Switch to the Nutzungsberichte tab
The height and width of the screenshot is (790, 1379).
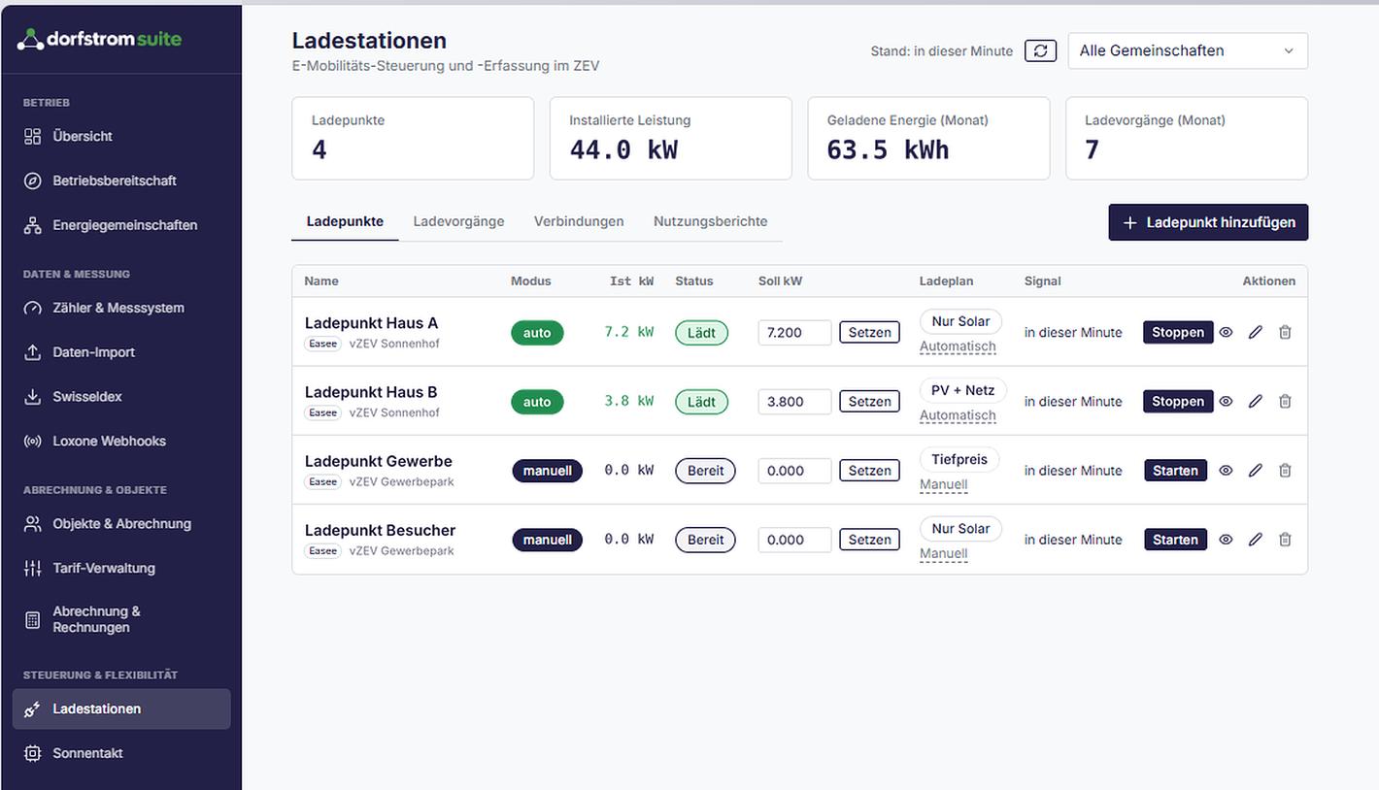pos(711,221)
